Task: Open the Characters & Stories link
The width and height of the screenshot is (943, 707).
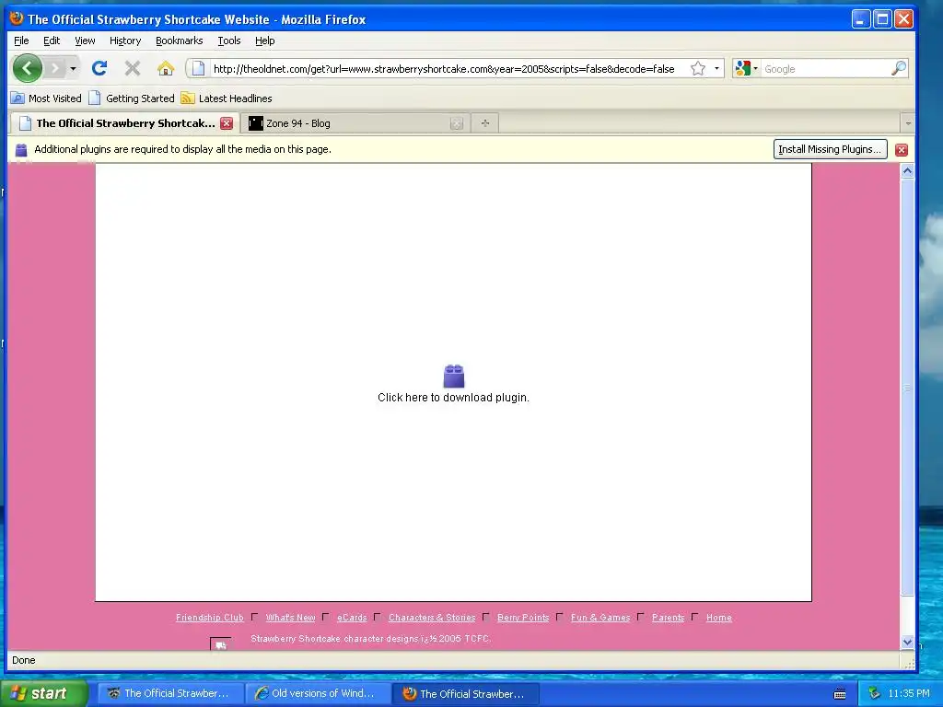Action: (432, 618)
